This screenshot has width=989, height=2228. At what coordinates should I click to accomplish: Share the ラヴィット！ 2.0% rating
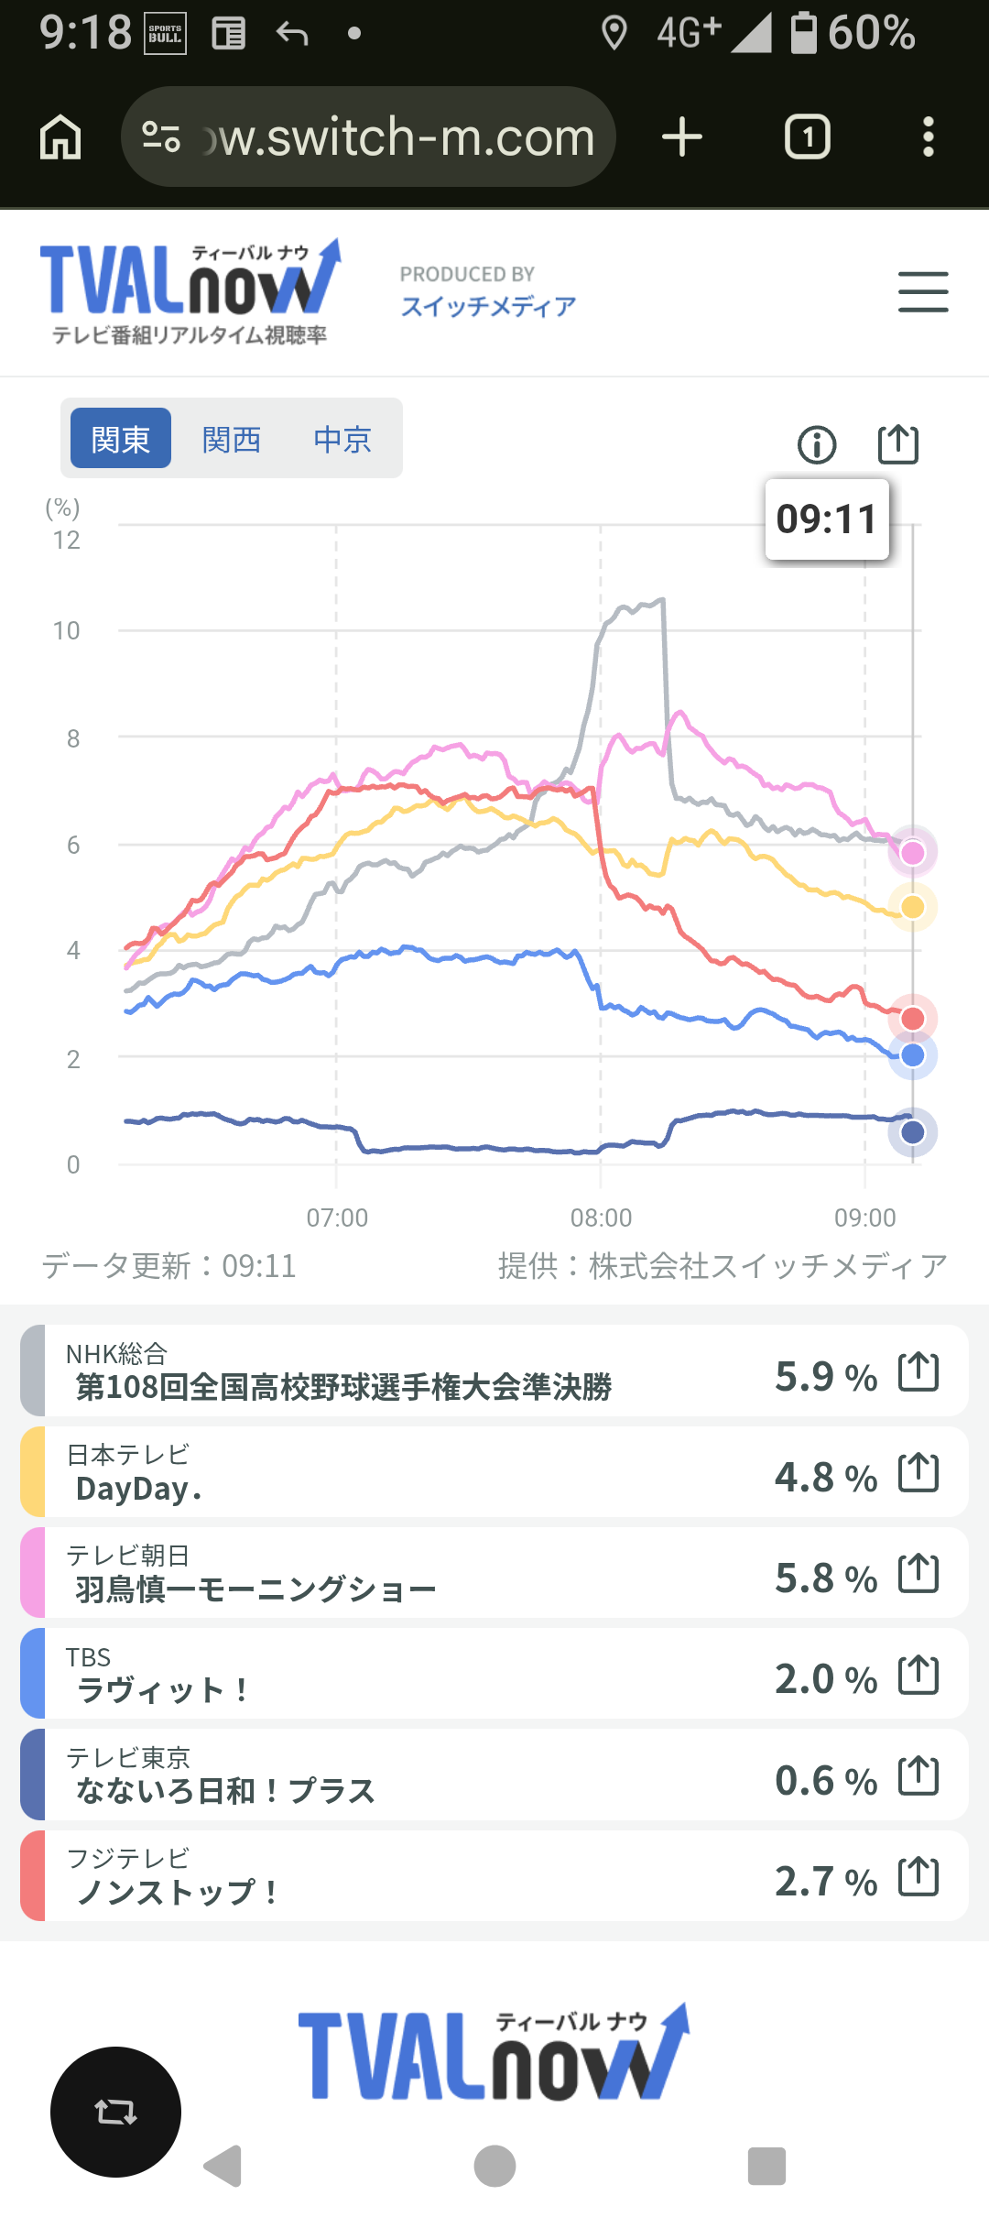coord(918,1675)
